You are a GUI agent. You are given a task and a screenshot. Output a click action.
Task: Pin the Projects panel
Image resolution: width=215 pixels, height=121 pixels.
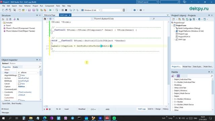[209, 15]
